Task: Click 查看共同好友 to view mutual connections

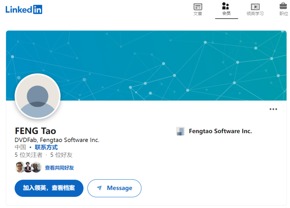Action: [59, 168]
